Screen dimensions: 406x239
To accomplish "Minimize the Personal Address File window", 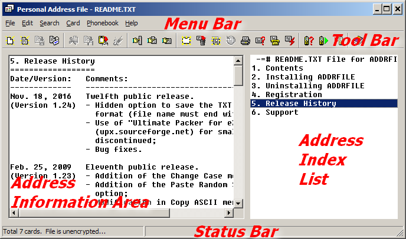I will [x=377, y=9].
